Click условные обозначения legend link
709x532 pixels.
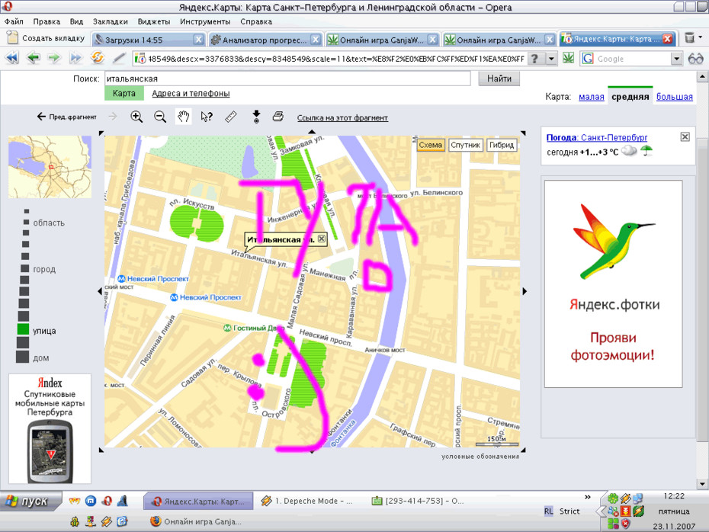pos(480,456)
